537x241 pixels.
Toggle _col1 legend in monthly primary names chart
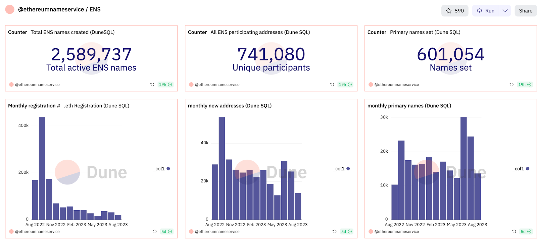521,169
